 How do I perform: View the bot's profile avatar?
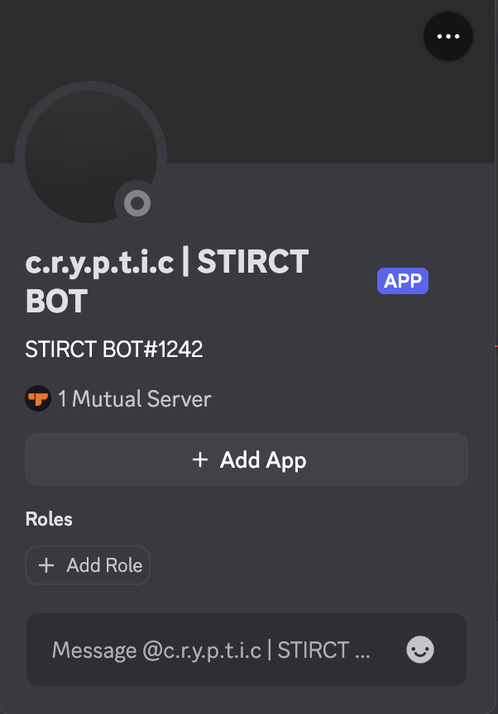91,157
